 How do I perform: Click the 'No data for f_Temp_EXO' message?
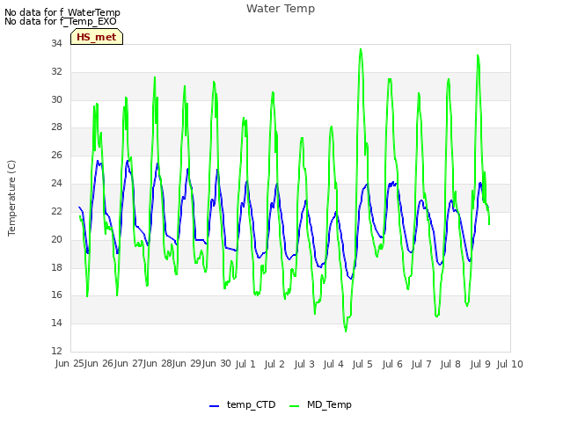pos(61,21)
